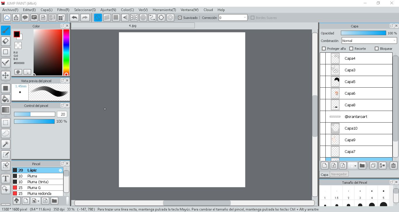
Task: Enable Recorte checkbox
Action: tap(351, 49)
